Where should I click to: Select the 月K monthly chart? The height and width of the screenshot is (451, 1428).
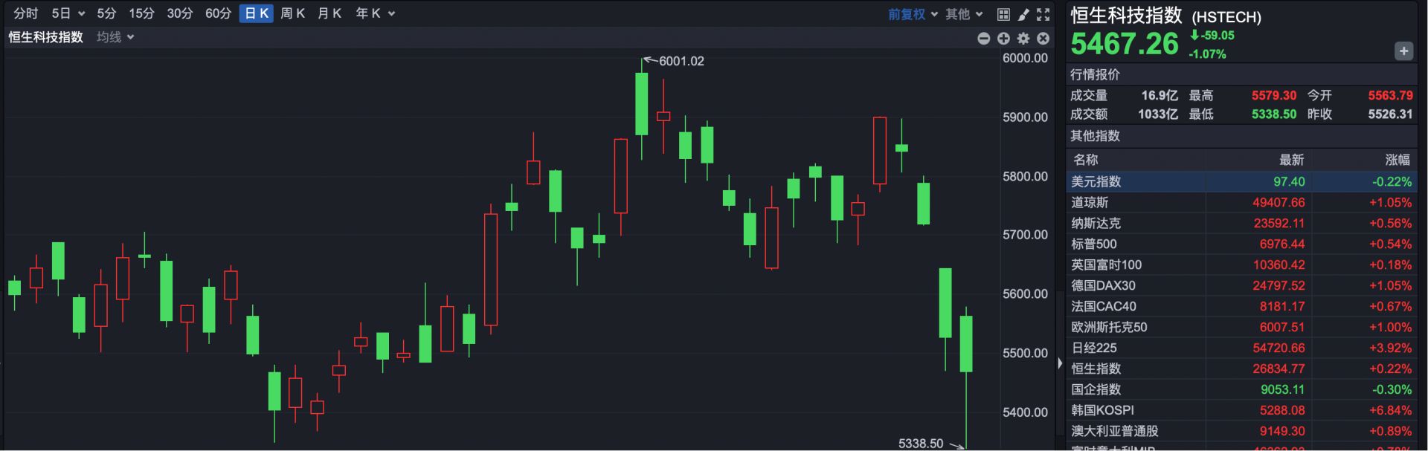(x=329, y=13)
